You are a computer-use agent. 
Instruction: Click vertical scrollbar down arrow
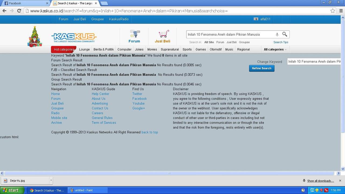343,169
